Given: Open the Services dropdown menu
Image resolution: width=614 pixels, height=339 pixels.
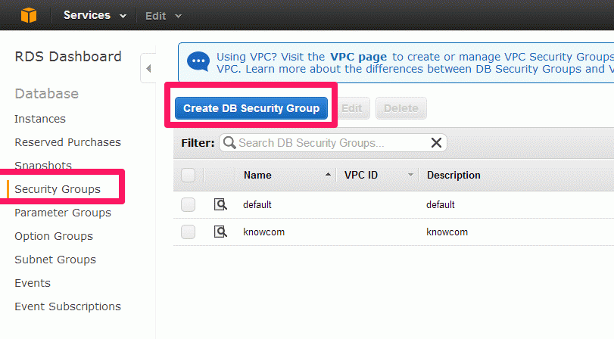Looking at the screenshot, I should (x=95, y=15).
